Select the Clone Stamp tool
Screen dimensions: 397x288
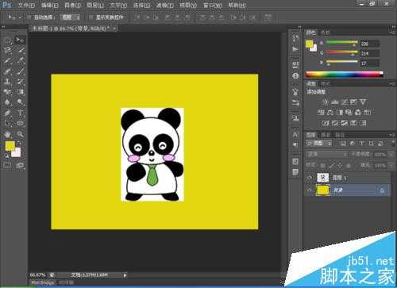coord(7,82)
